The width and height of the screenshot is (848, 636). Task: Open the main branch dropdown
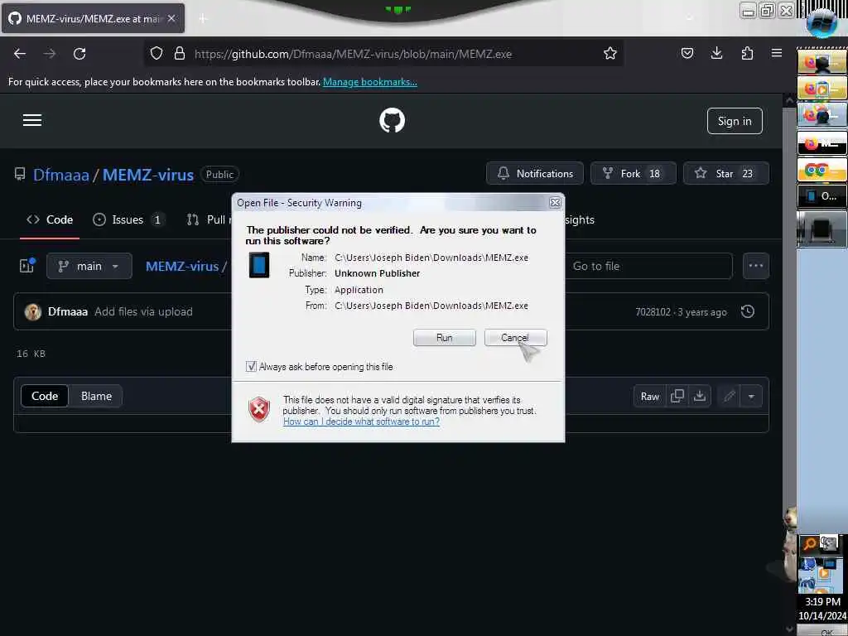point(89,266)
